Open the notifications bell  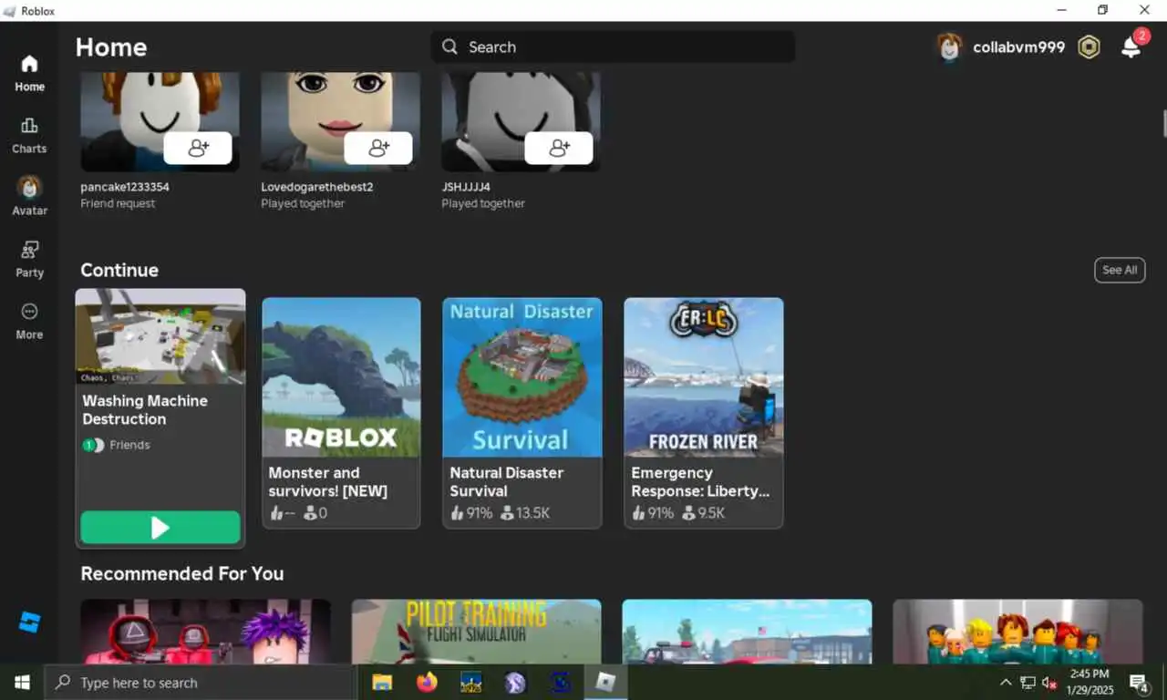point(1131,47)
